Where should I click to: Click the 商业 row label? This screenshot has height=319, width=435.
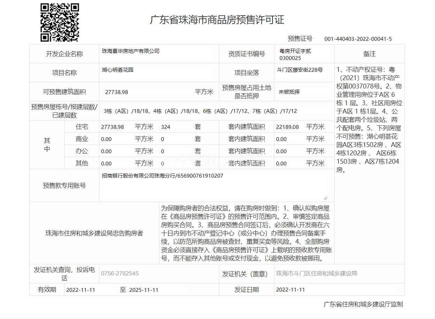point(82,139)
